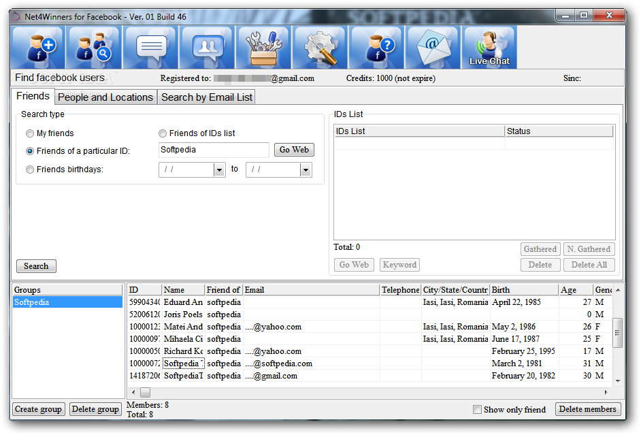641x435 pixels.
Task: Click the Delete All button
Action: (589, 265)
